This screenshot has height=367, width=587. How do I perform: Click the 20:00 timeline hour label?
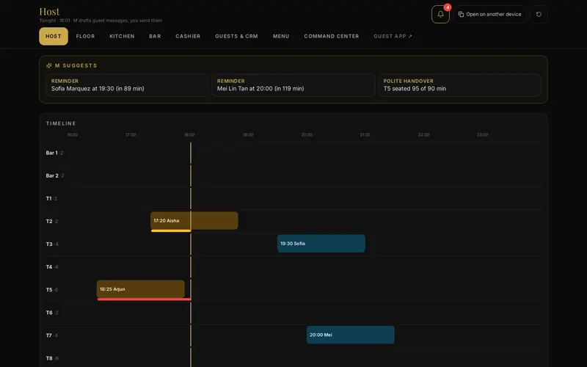click(307, 135)
